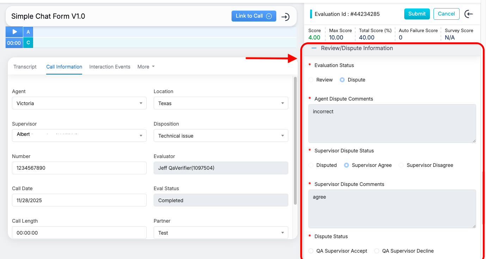486x259 pixels.
Task: Switch to the Transcript tab
Action: click(25, 67)
